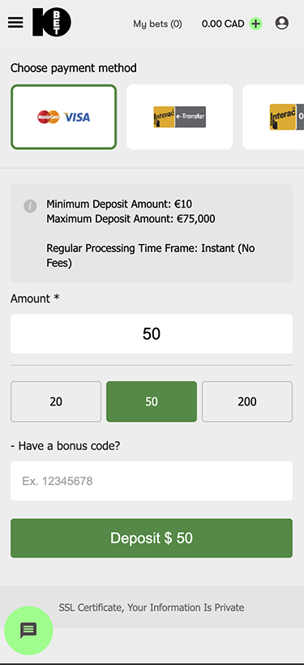Screen dimensions: 304x665
Task: Select Interac e-Transfer payment method
Action: 180,117
